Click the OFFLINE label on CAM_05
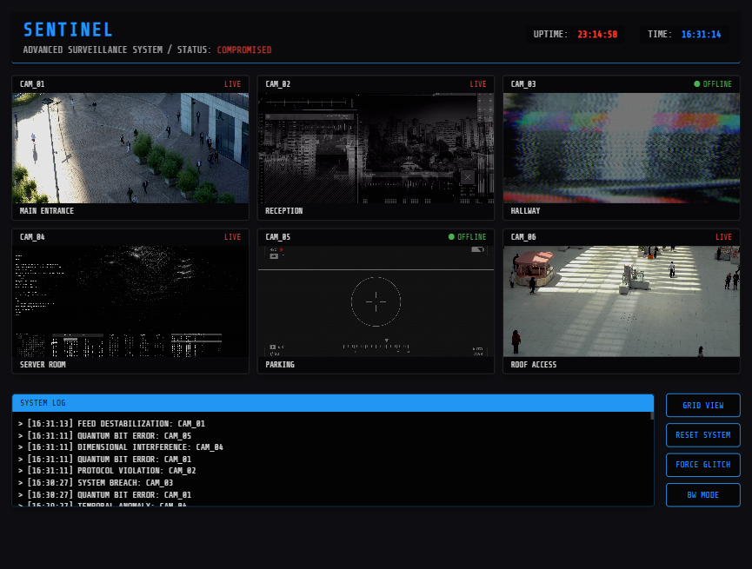The image size is (752, 569). point(472,237)
